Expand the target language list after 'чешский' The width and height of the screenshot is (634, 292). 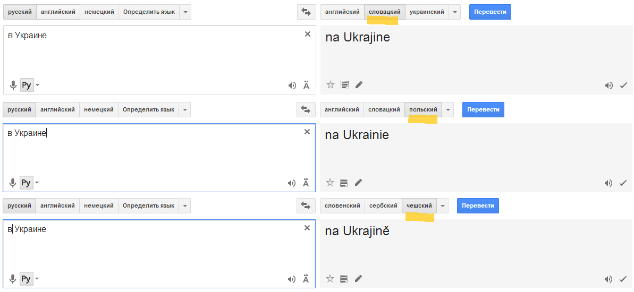pyautogui.click(x=443, y=205)
